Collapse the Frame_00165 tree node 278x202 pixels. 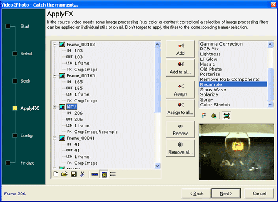point(54,75)
